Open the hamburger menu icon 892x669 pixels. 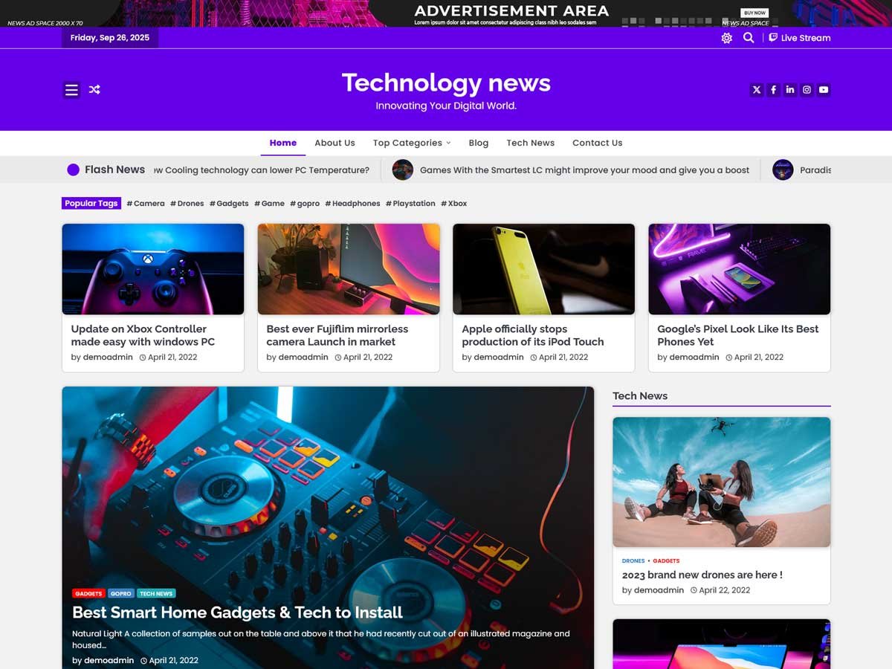pyautogui.click(x=71, y=90)
